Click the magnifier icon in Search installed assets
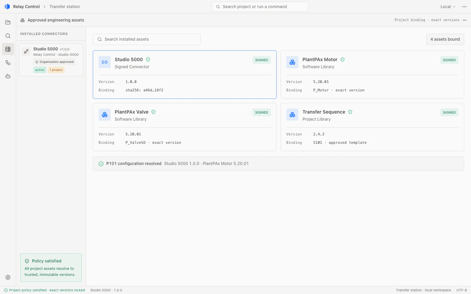This screenshot has height=294, width=471. click(x=100, y=39)
